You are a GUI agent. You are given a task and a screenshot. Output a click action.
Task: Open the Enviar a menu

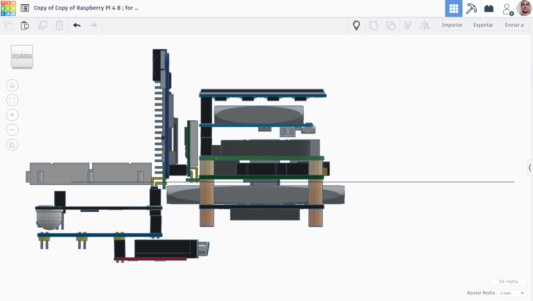[x=514, y=25]
